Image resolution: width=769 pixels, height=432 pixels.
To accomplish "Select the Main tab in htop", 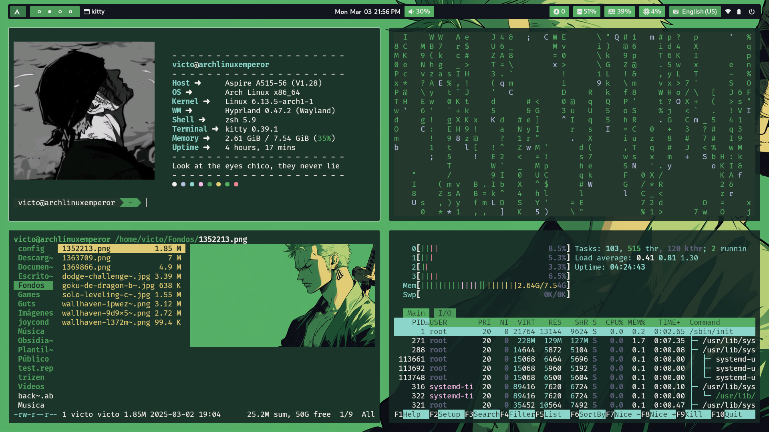I will (417, 313).
